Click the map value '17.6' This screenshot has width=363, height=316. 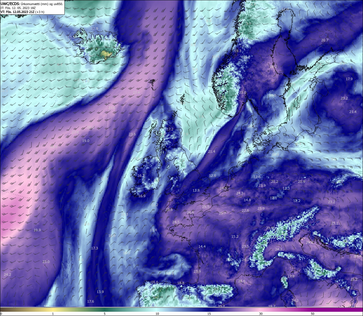[90, 302]
